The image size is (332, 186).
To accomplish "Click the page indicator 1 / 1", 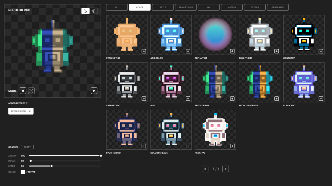I will click(x=216, y=169).
